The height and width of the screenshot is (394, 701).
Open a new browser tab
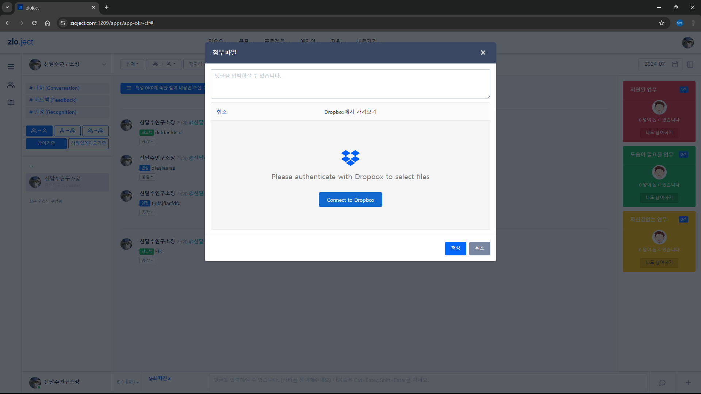coord(107,7)
